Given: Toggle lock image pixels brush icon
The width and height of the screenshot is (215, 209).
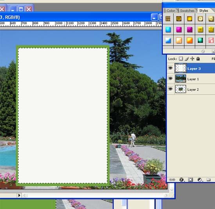Looking at the screenshot, I should pyautogui.click(x=186, y=59).
